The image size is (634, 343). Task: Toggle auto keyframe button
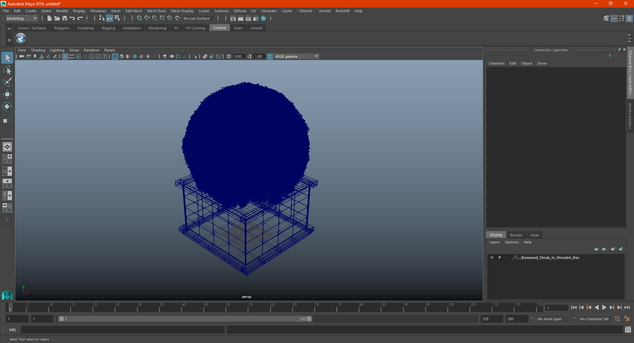[617, 319]
